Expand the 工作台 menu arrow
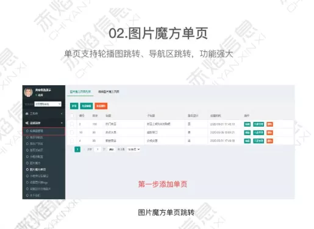This screenshot has width=314, height=229. 62,113
